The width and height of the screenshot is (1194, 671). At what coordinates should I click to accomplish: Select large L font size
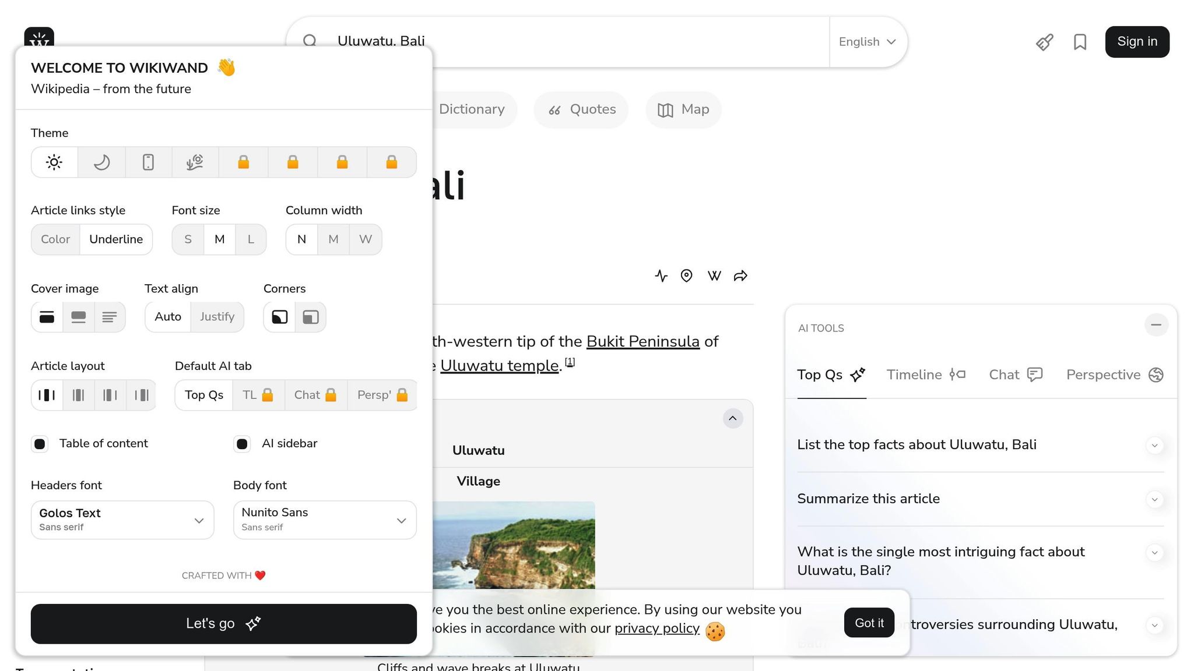251,239
